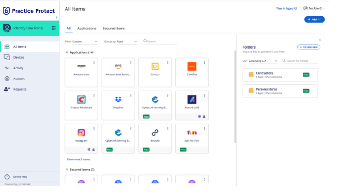The image size is (340, 196).
Task: Launch the Instagram app icon
Action: point(81,132)
